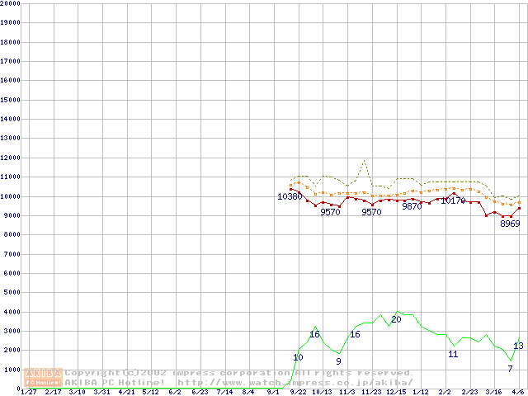Click the green line value label 9
Viewport: 528px width, 396px height.
coord(338,361)
